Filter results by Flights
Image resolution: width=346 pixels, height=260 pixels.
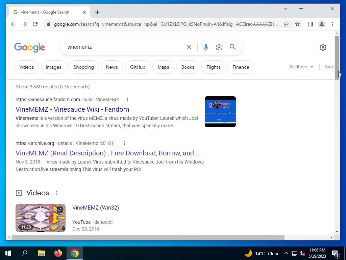click(x=214, y=67)
